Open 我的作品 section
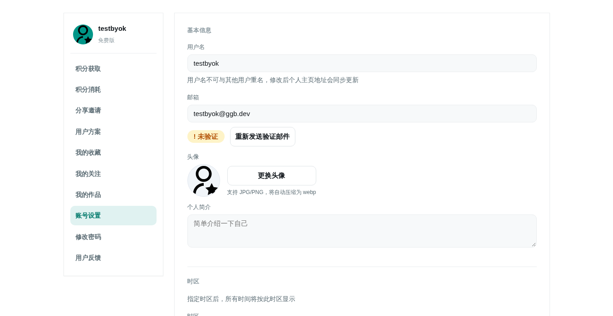Viewport: 613px width, 316px height. pyautogui.click(x=113, y=195)
